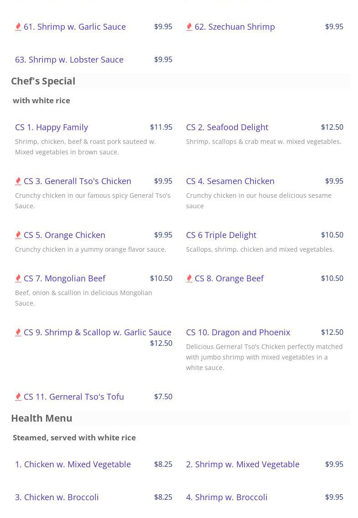Click spicy icon by Shrimp & Scallop item

[x=18, y=333]
